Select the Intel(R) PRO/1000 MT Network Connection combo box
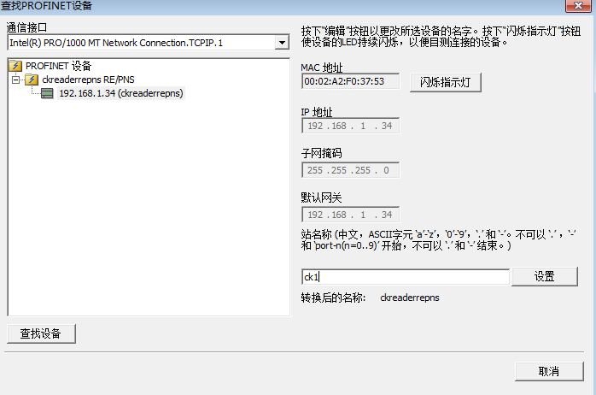Screen dimensions: 596x395 [x=149, y=43]
